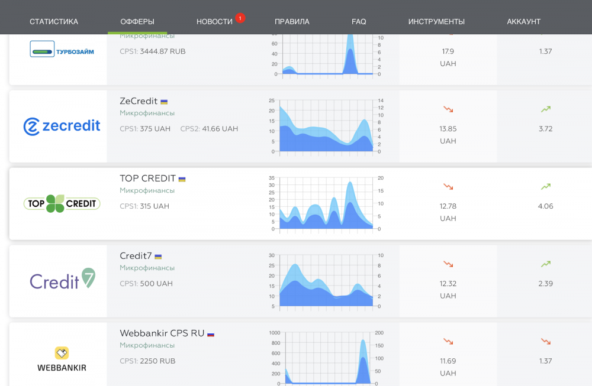
Task: Click the green up-trend arrow above 4.06
Action: point(546,187)
